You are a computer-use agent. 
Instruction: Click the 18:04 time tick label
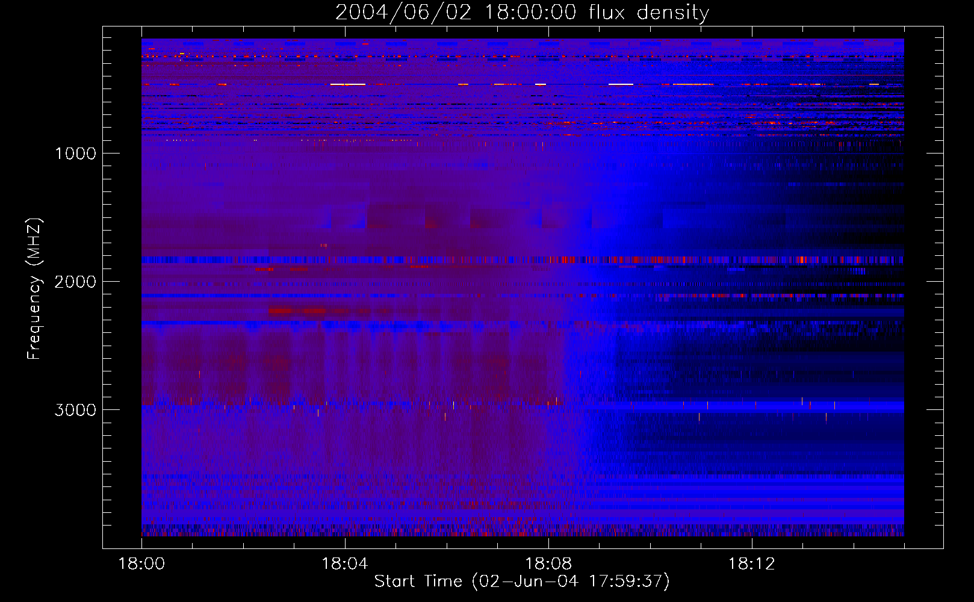(x=345, y=564)
